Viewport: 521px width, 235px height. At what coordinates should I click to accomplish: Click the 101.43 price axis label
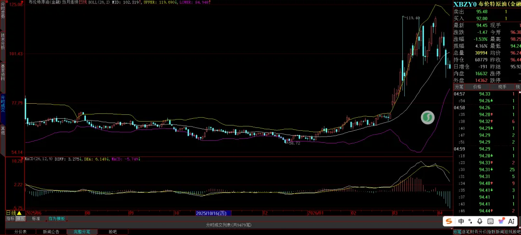pyautogui.click(x=17, y=54)
